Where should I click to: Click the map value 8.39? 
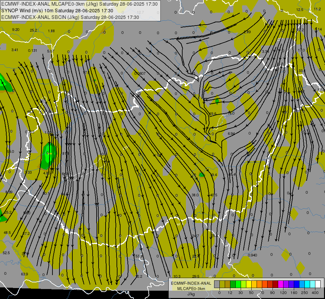click(x=9, y=192)
